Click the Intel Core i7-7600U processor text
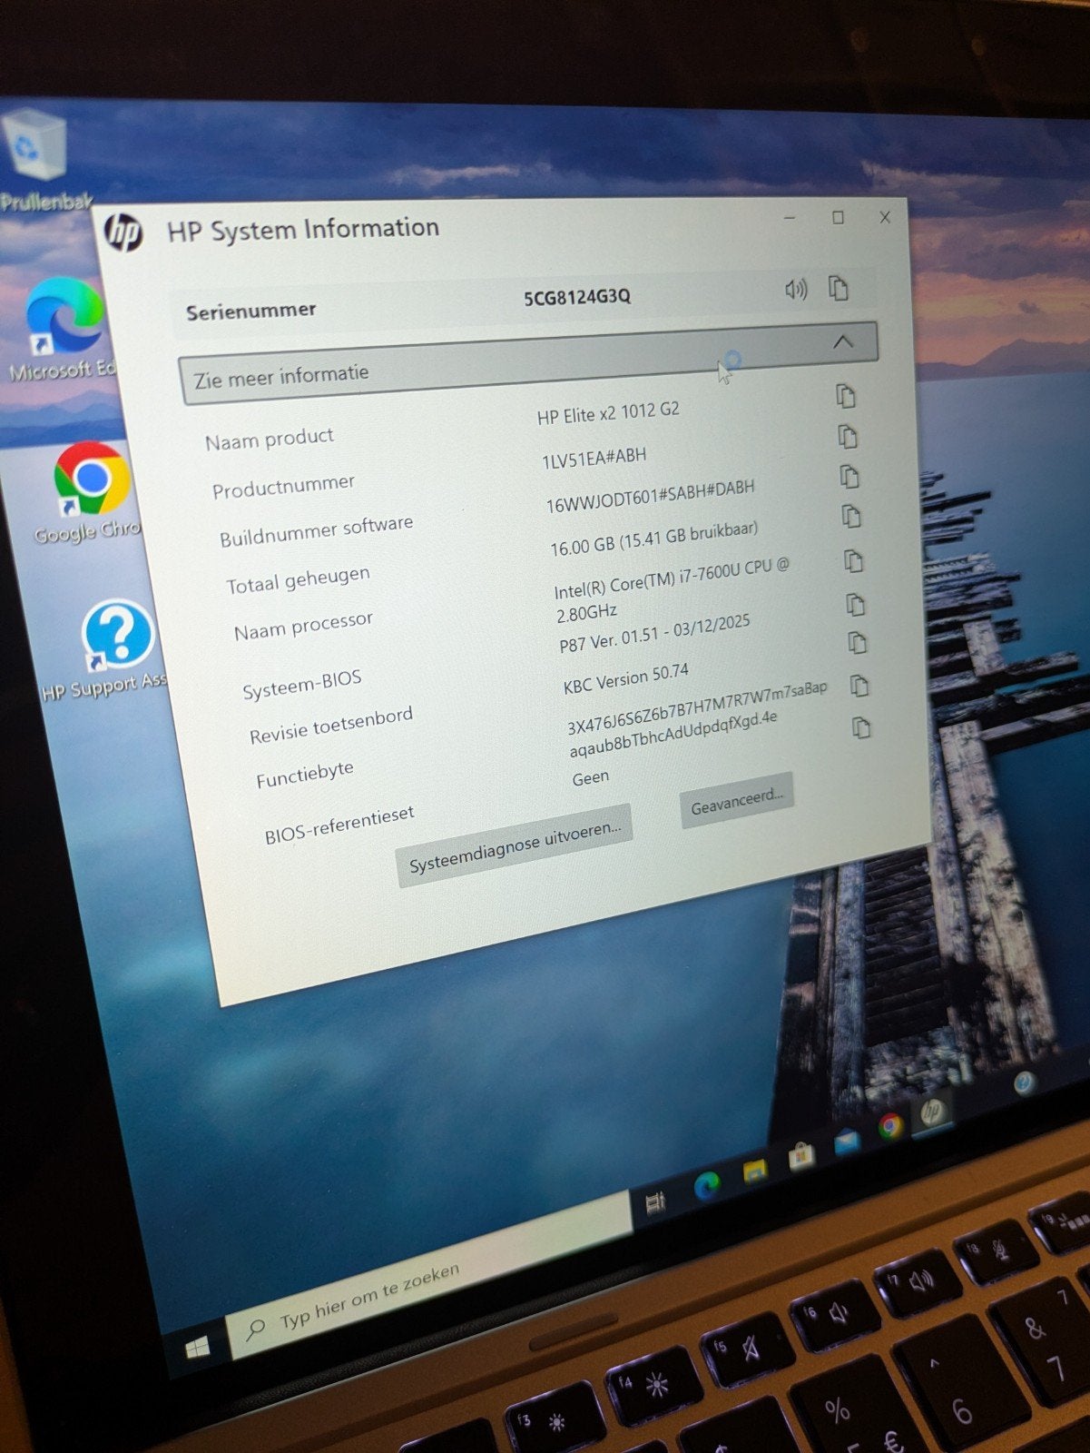Screen dimensions: 1090x1453 pyautogui.click(x=673, y=588)
